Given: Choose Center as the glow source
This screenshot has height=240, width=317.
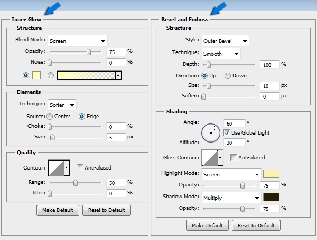Looking at the screenshot, I should 50,117.
